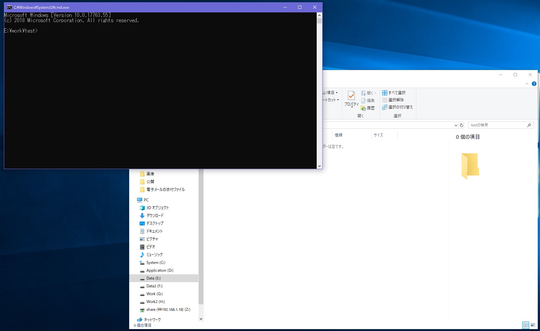Select 電子メールの添付ファイル folder
The height and width of the screenshot is (331, 540).
click(162, 190)
